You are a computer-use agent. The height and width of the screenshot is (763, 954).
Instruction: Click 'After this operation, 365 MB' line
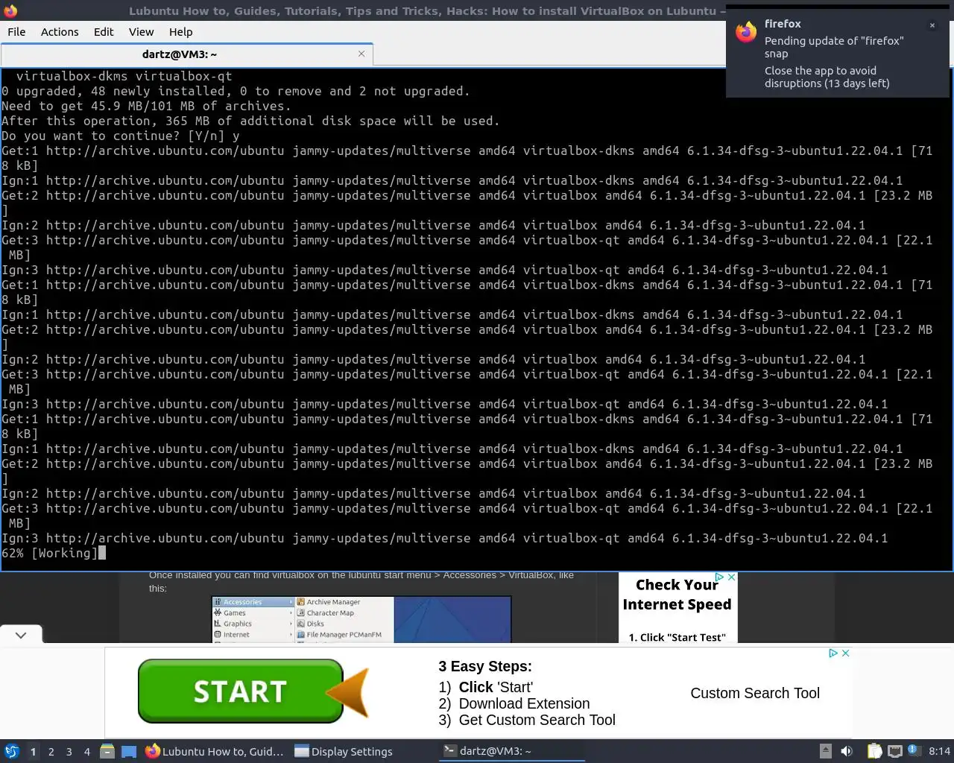click(x=250, y=121)
